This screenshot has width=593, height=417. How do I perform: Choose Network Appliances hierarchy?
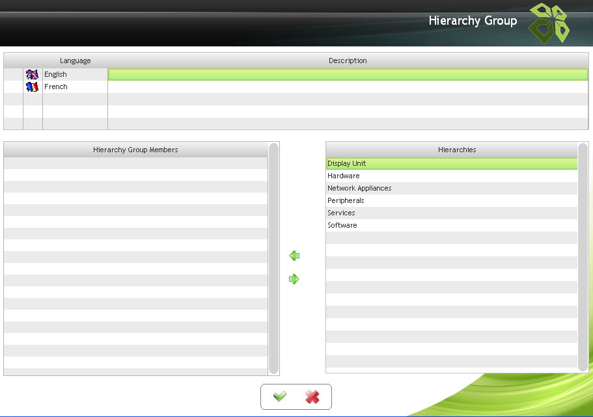click(x=359, y=188)
